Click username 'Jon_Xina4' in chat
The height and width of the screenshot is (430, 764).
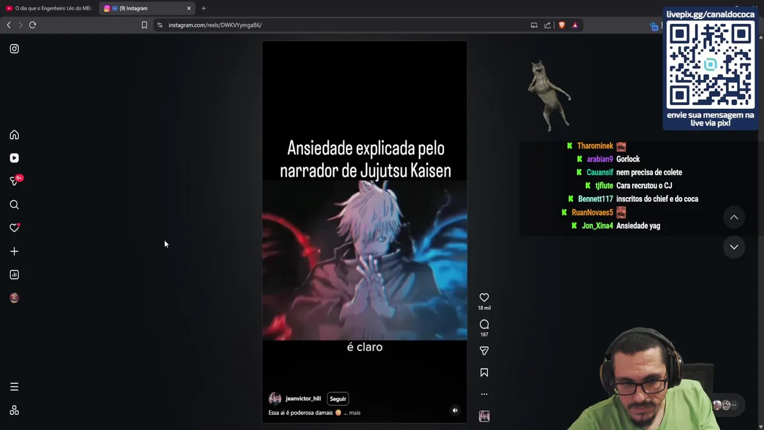click(x=597, y=226)
